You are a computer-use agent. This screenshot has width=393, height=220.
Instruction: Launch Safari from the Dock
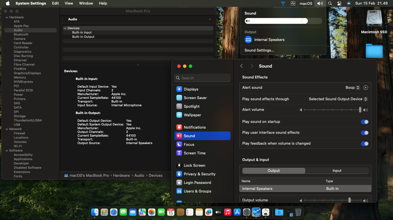[x=114, y=212]
